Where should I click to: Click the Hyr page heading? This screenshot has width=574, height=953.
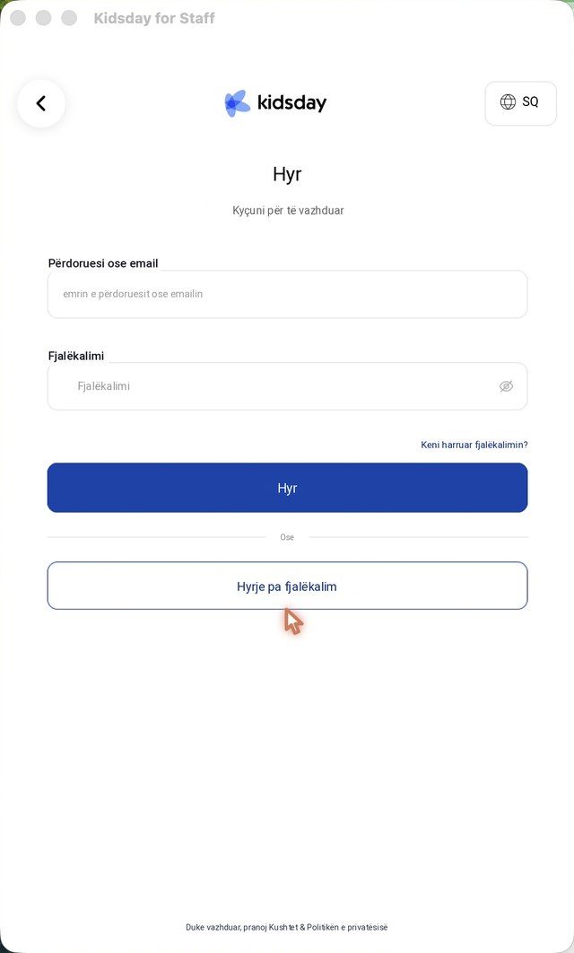click(287, 175)
